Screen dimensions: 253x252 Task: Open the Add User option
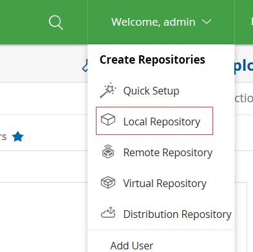click(132, 246)
